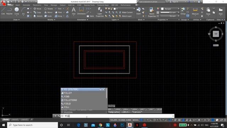Screen dimensions: 227x128
Task: Click the Move command
Action: pos(37,9)
